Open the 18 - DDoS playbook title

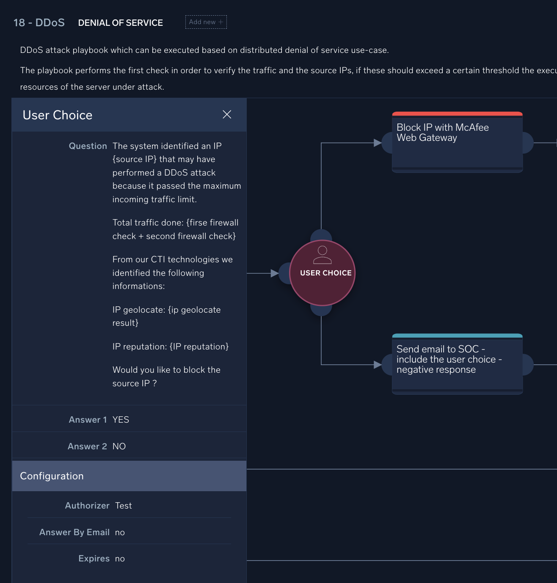pos(39,23)
